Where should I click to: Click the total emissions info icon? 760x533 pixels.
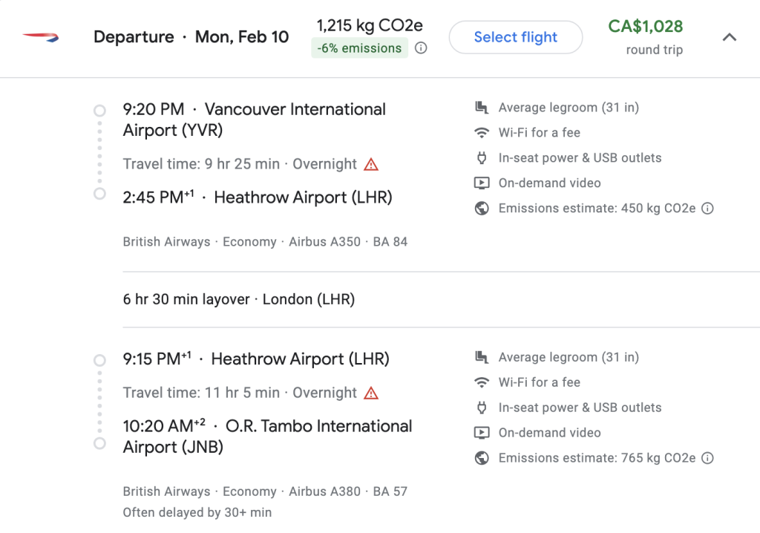tap(421, 48)
